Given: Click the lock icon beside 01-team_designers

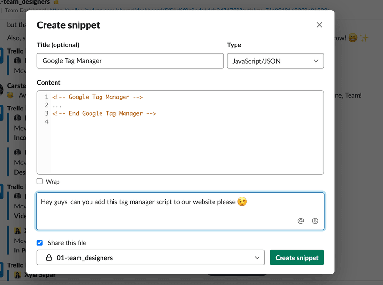Looking at the screenshot, I should (49, 257).
